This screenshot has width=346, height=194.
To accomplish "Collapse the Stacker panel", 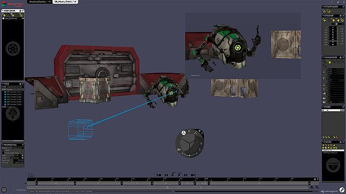I will coord(323,15).
